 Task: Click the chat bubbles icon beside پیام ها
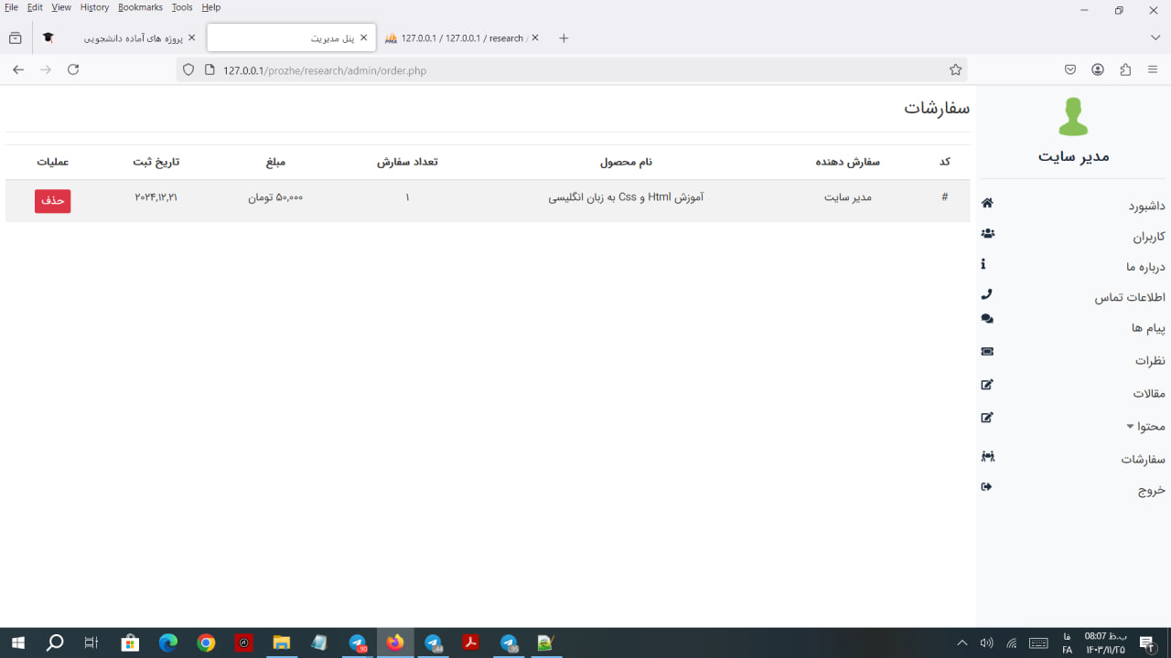(987, 319)
